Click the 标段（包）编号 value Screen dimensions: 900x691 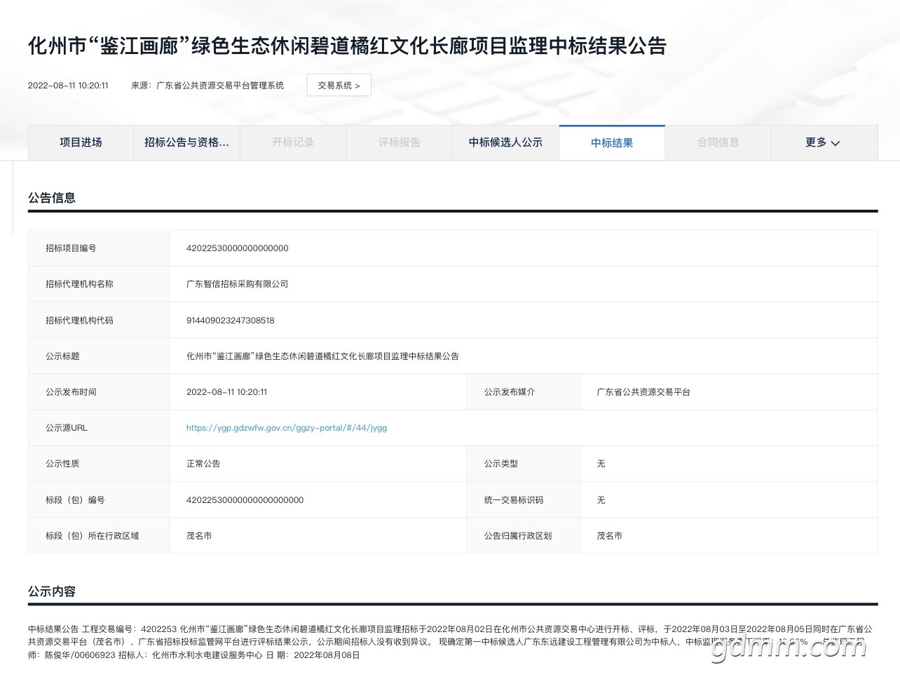point(245,500)
